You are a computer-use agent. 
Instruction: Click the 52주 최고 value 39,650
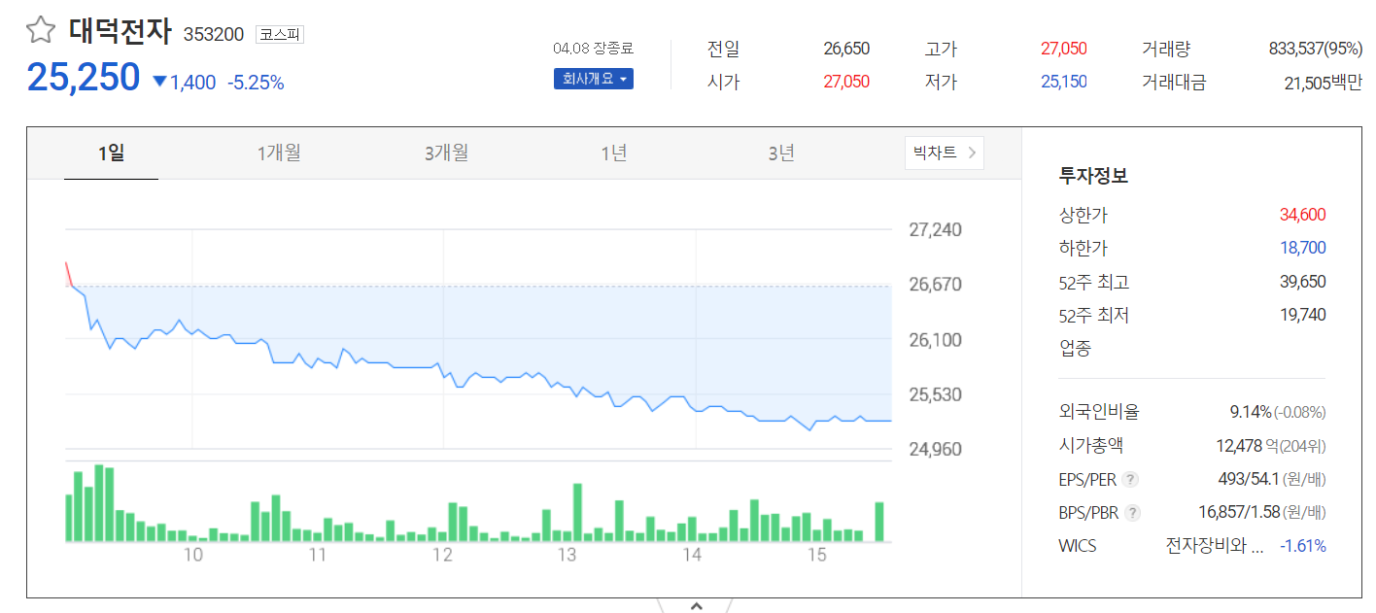1303,282
